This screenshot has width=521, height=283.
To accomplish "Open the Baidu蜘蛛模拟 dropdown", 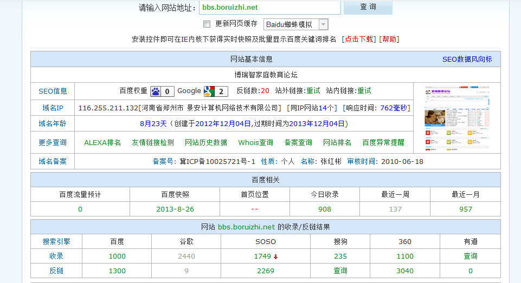I will 295,24.
